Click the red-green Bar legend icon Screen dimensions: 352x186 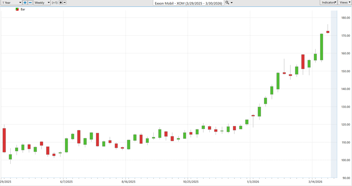[17, 9]
